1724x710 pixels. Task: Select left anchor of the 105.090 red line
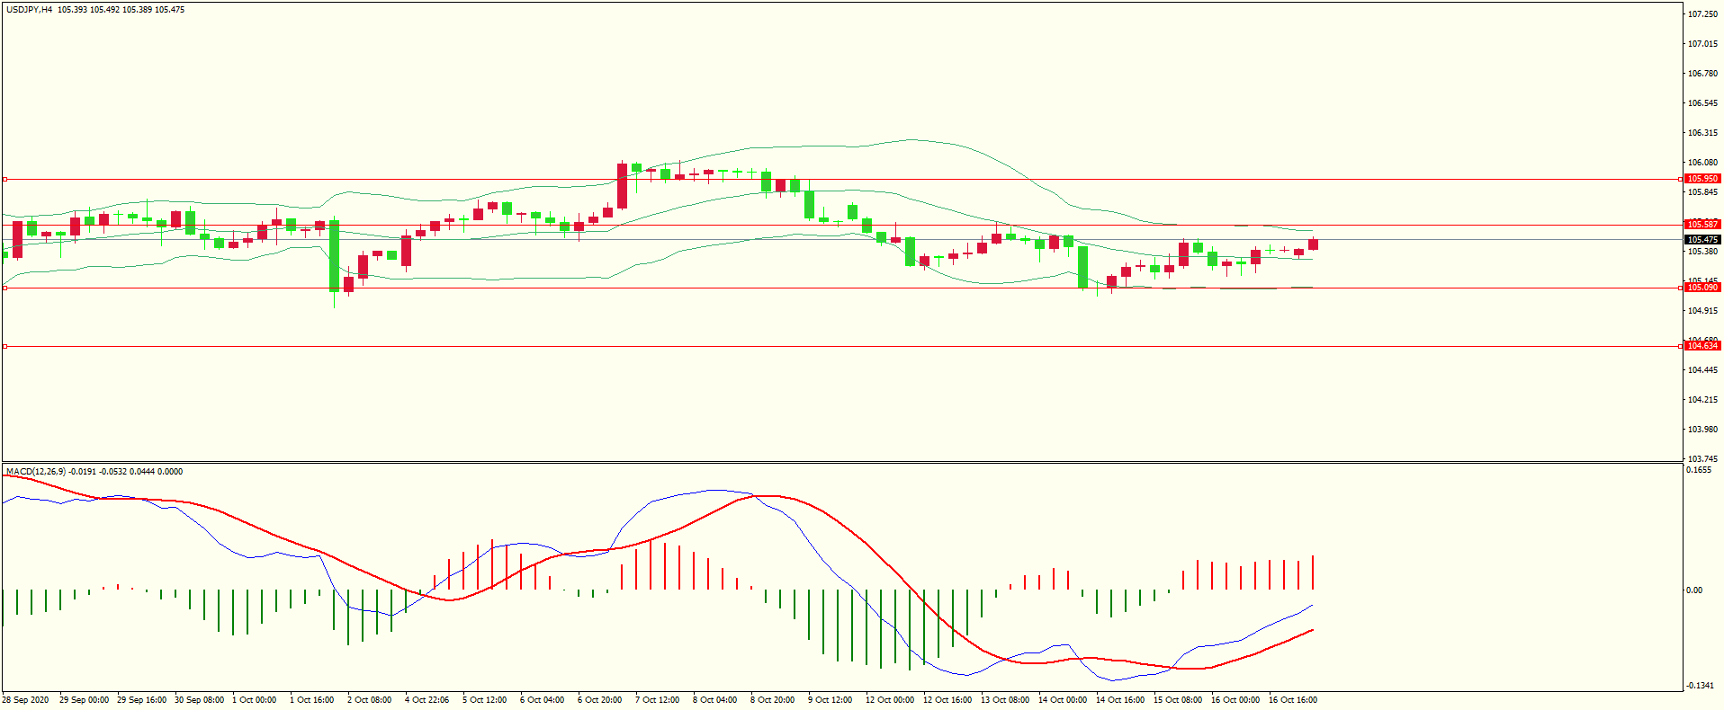click(4, 288)
